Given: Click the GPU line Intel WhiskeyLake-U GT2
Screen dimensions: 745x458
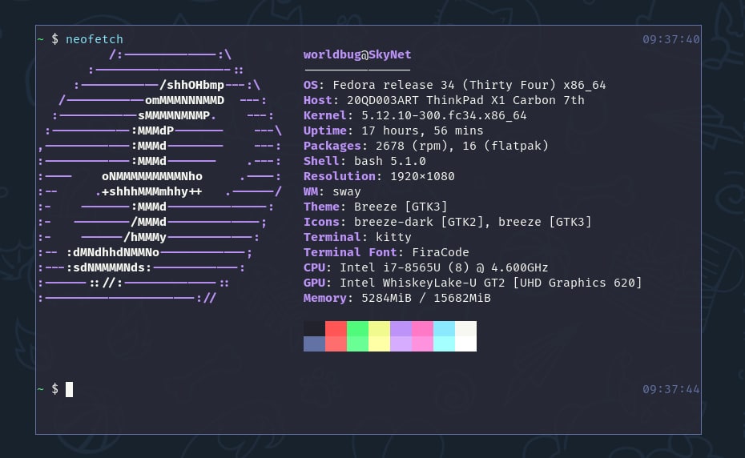Looking at the screenshot, I should coord(473,283).
